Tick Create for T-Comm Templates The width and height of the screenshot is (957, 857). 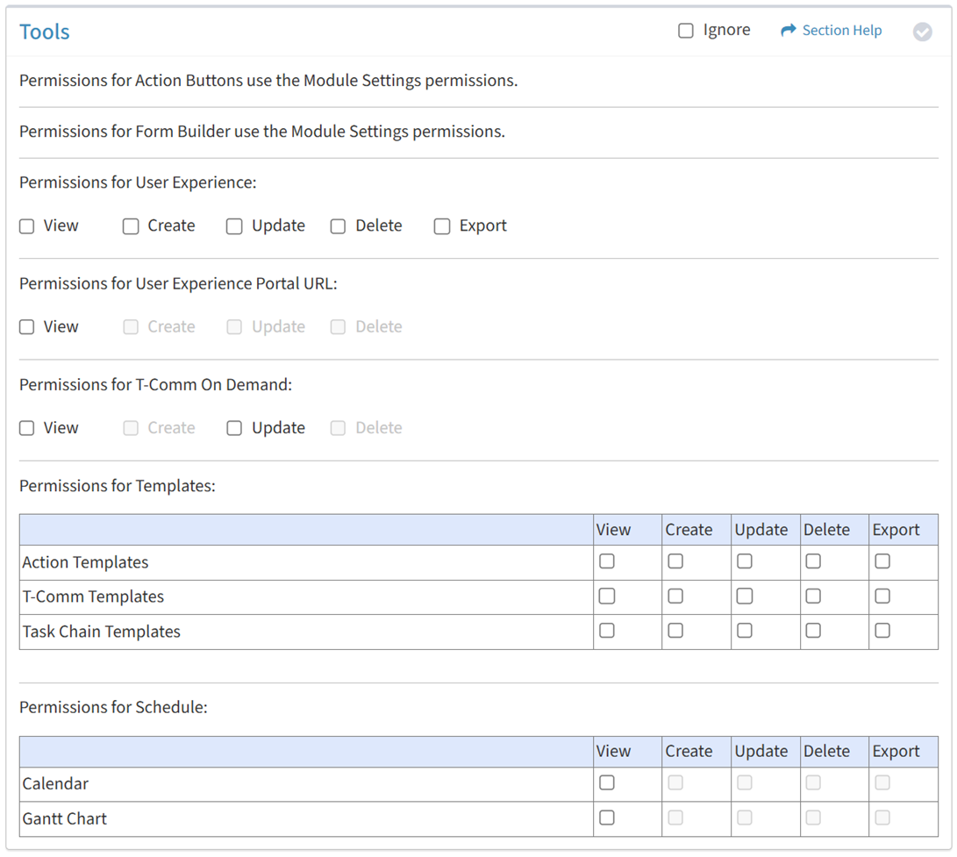pos(675,596)
